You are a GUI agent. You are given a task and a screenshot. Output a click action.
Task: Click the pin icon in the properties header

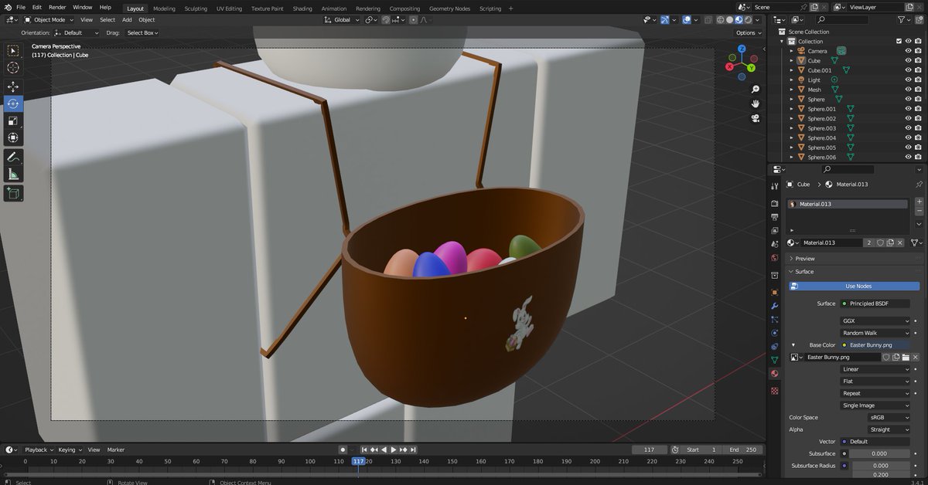pyautogui.click(x=919, y=185)
